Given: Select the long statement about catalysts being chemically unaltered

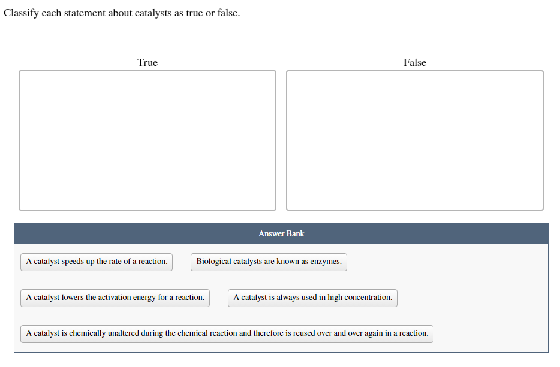Looking at the screenshot, I should 226,333.
